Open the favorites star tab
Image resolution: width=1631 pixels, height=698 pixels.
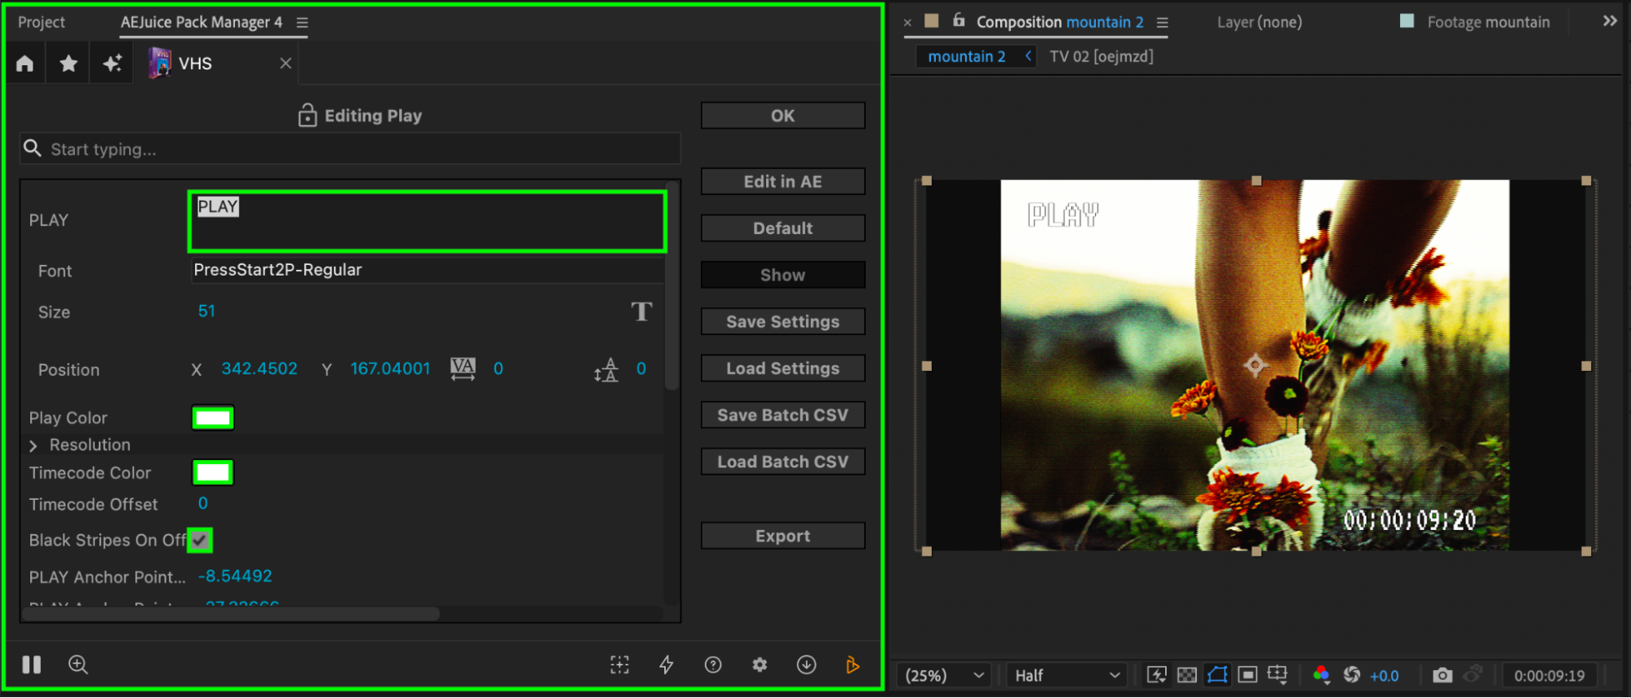click(x=69, y=64)
